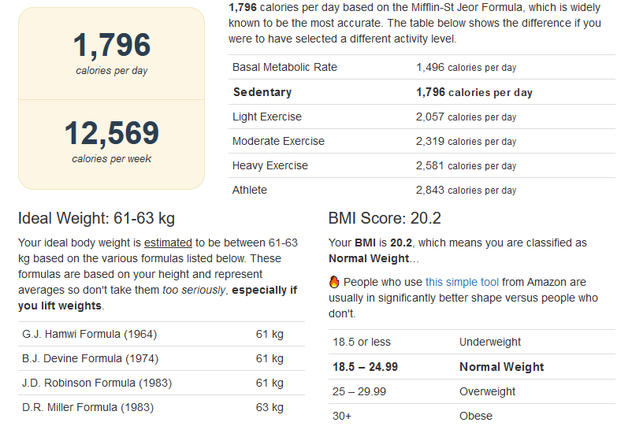This screenshot has height=426, width=617.
Task: Click the bold Normal Weight range row
Action: [x=472, y=367]
